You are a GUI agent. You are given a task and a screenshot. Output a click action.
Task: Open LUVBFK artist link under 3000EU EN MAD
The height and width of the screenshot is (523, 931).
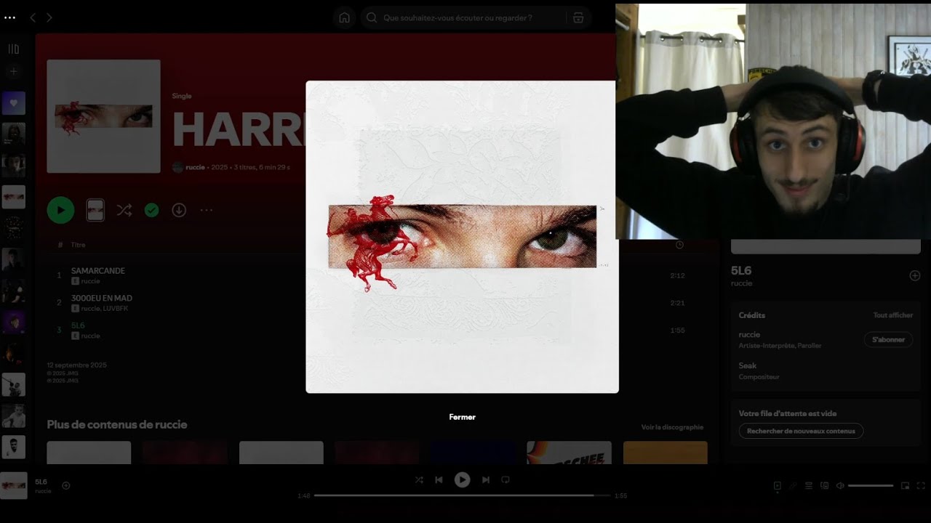coord(116,309)
